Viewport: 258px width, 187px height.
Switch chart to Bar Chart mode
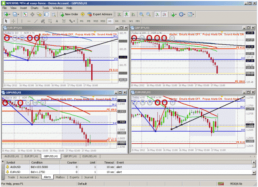pos(119,14)
